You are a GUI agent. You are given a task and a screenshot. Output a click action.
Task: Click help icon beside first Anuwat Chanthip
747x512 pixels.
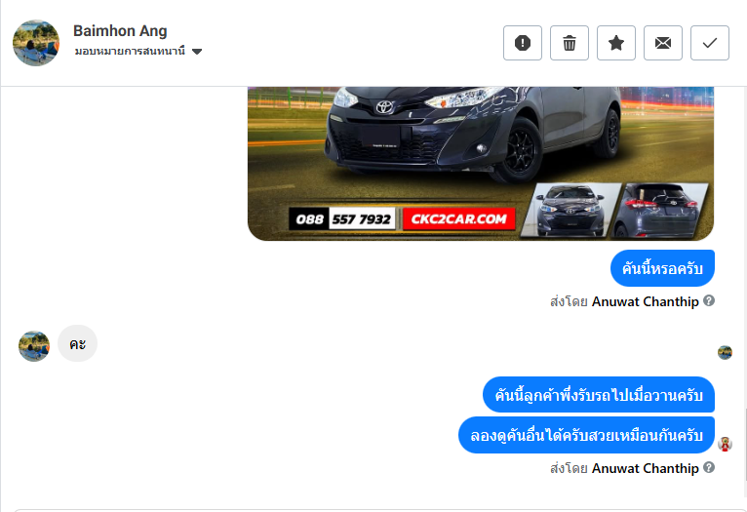coord(709,301)
